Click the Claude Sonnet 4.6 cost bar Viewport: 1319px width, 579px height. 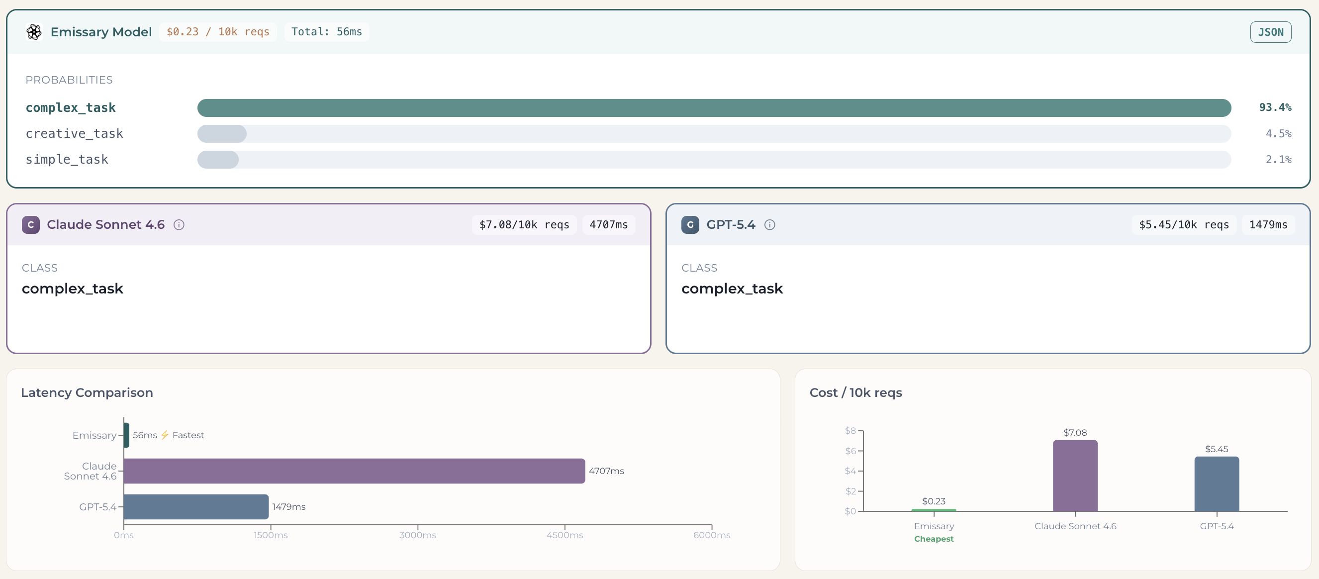point(1075,476)
